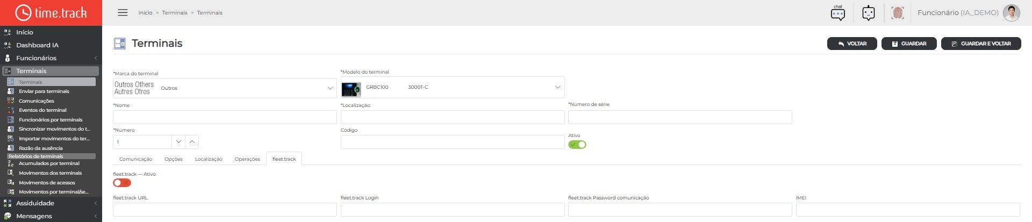The height and width of the screenshot is (222, 1032).
Task: Expand the Mensagens sidebar menu
Action: (x=96, y=216)
